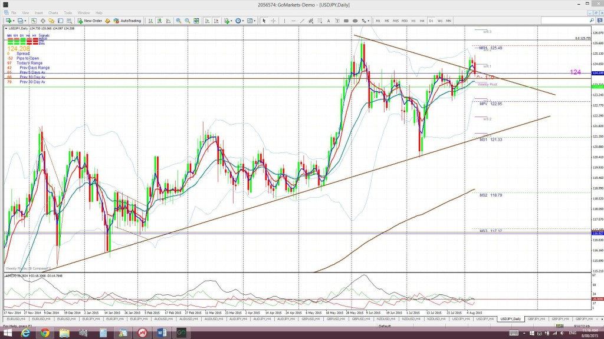
Task: Collapse the USDJPY,Daily chart header arrow
Action: pos(6,28)
